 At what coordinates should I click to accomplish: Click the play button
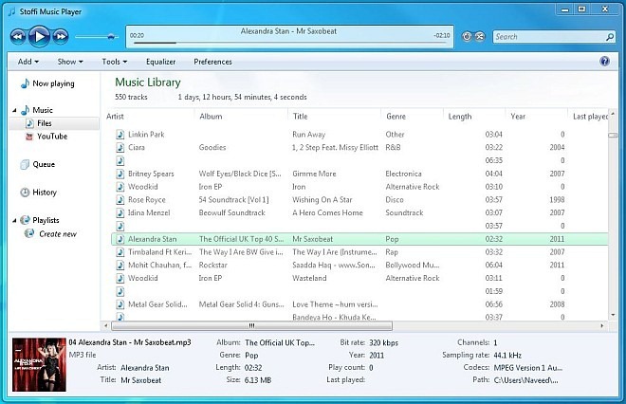tap(40, 37)
